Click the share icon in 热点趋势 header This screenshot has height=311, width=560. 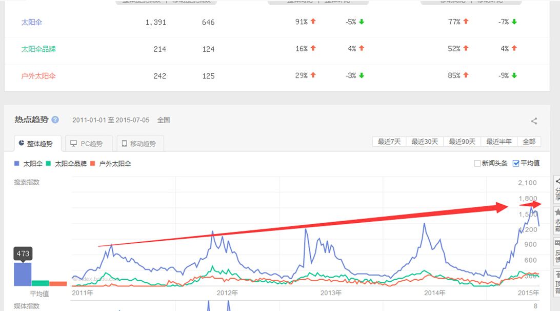(x=534, y=121)
